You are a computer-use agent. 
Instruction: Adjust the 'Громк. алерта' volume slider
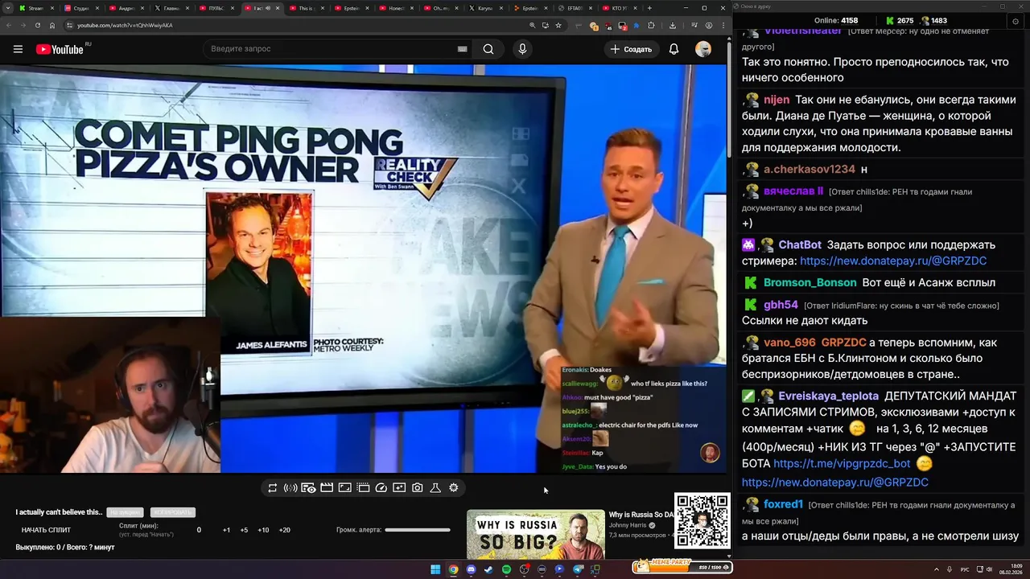tap(418, 530)
